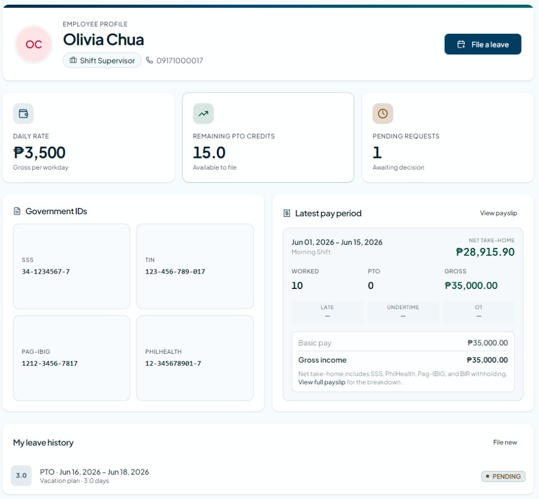The width and height of the screenshot is (539, 499).
Task: Click the OC avatar circle
Action: coord(34,44)
